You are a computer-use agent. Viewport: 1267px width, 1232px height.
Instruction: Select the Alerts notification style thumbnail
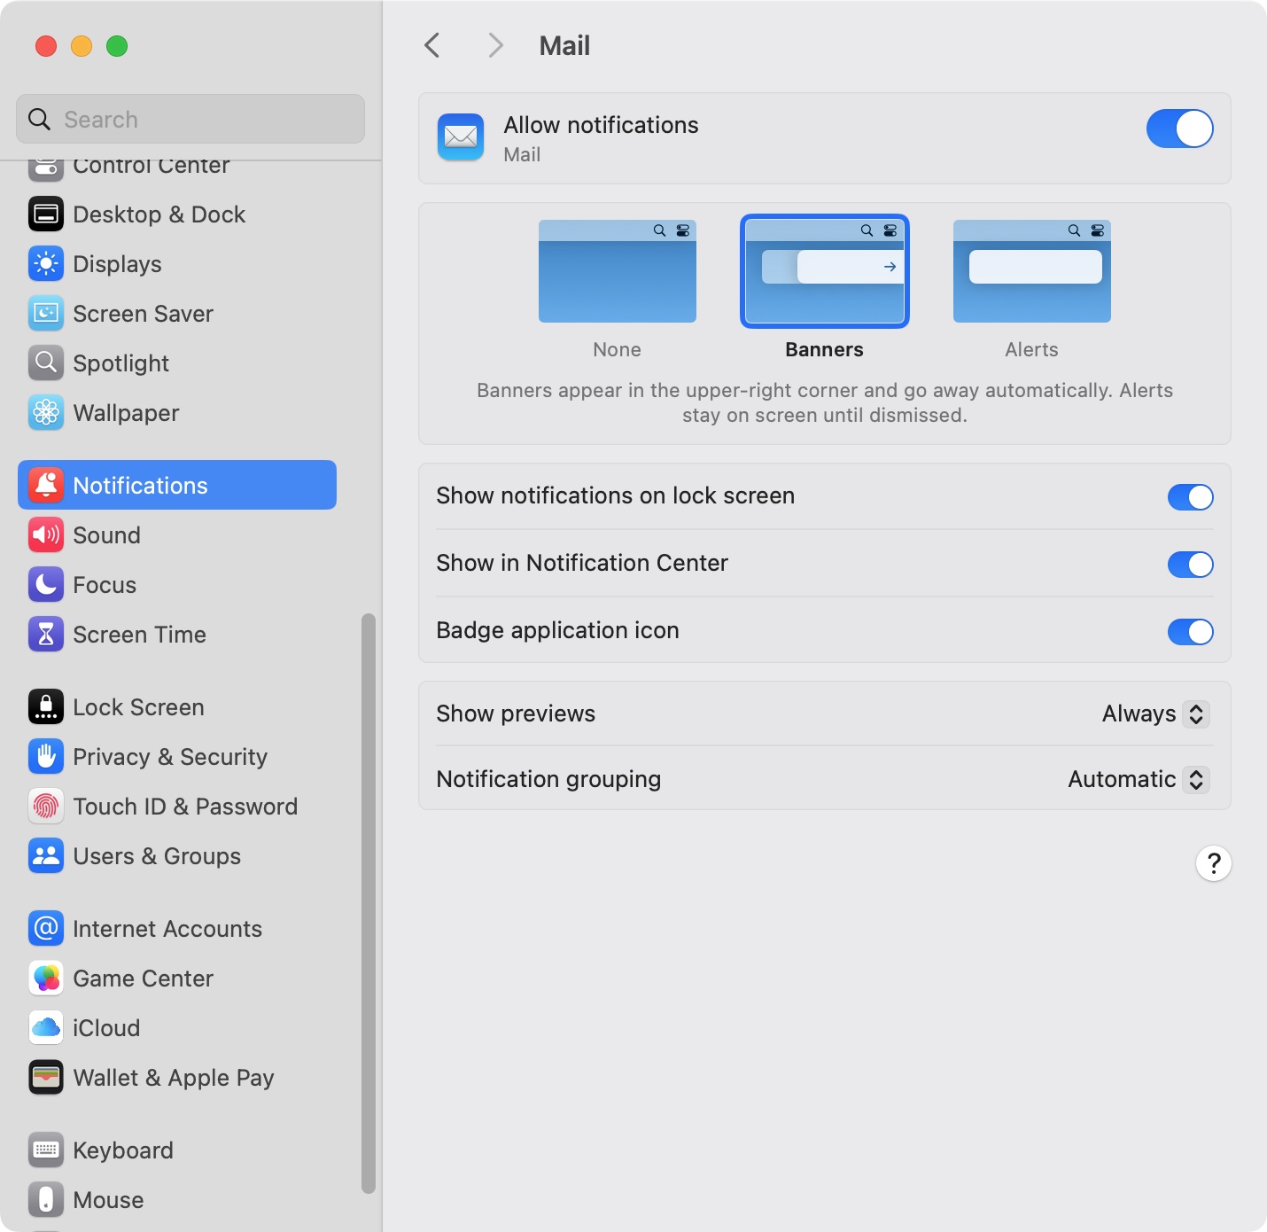1031,271
